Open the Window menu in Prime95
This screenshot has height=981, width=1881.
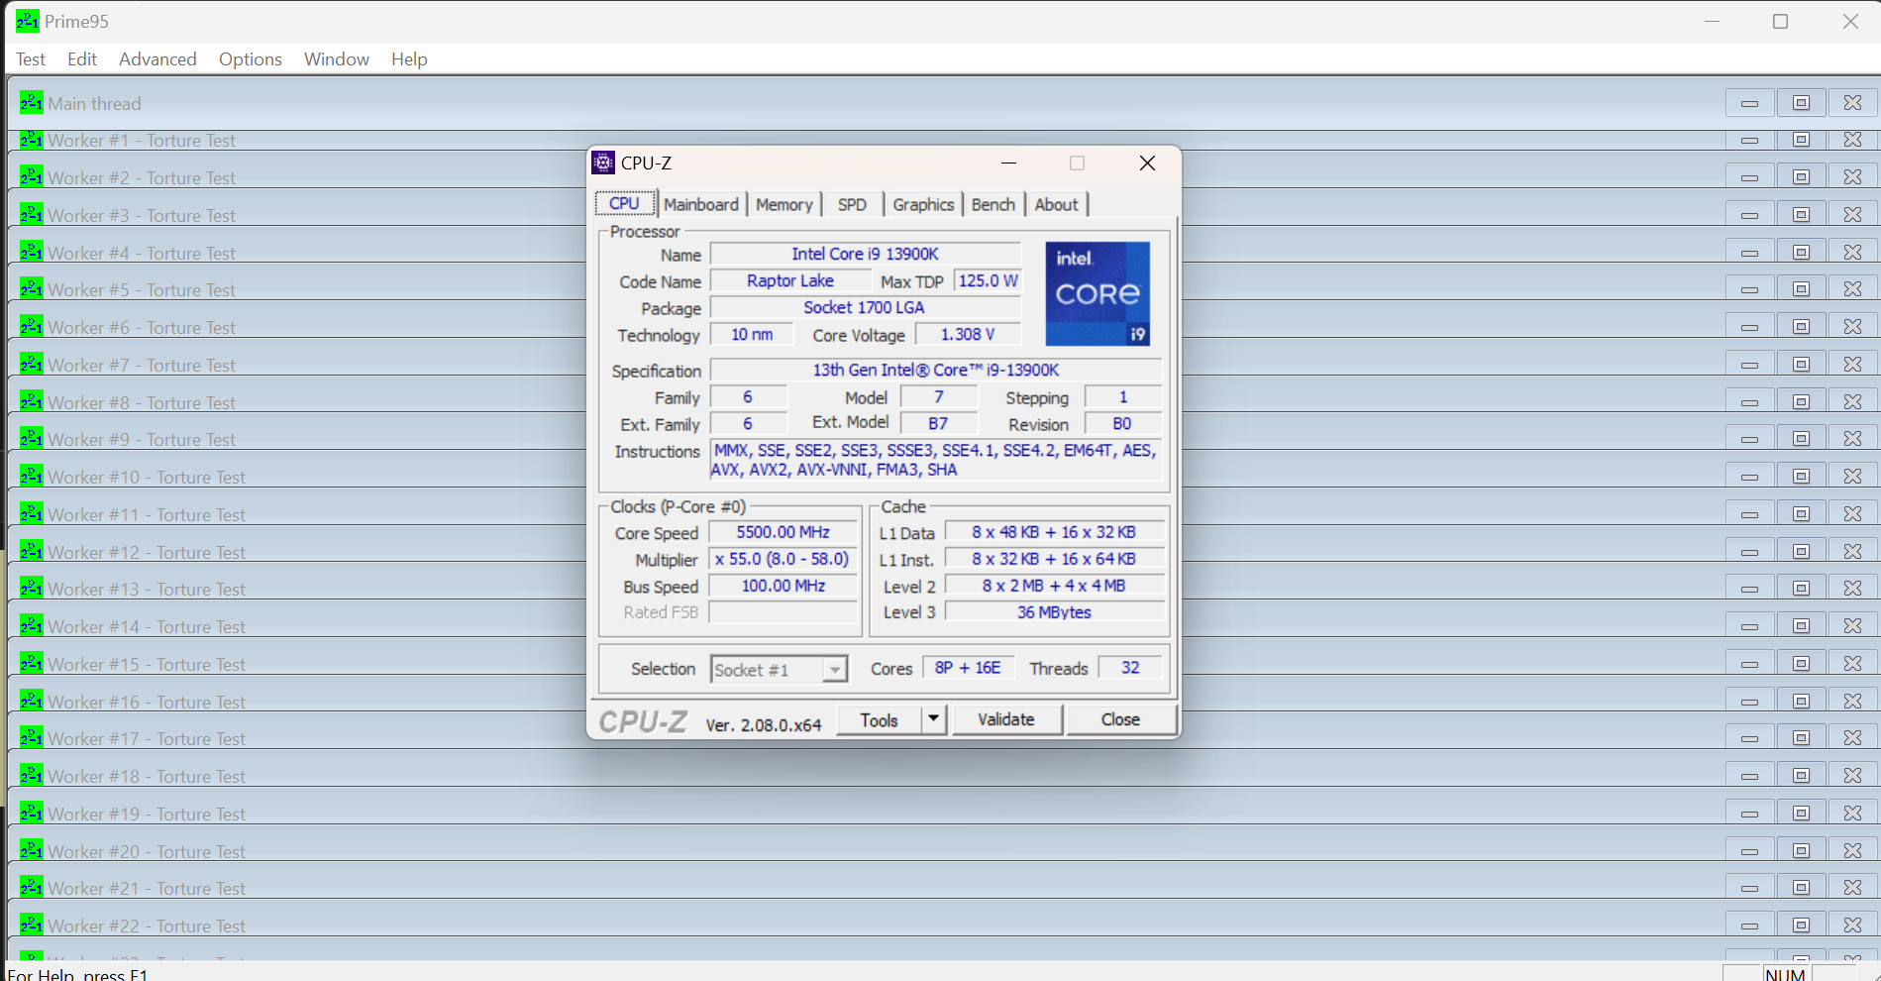coord(337,59)
